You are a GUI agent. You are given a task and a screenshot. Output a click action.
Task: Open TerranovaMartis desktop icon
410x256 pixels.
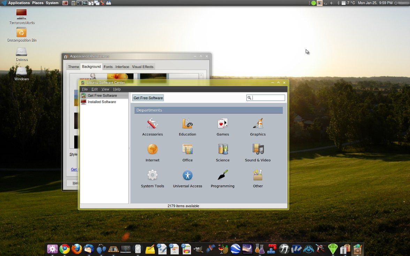22,16
